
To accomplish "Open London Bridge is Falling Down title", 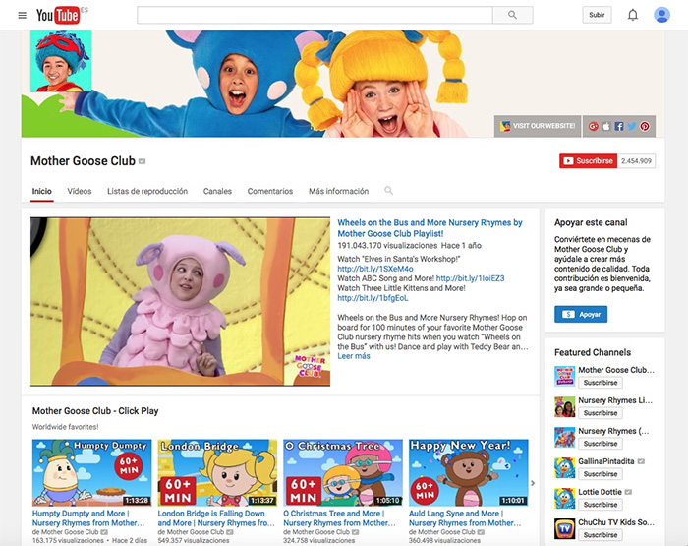I will pos(216,518).
